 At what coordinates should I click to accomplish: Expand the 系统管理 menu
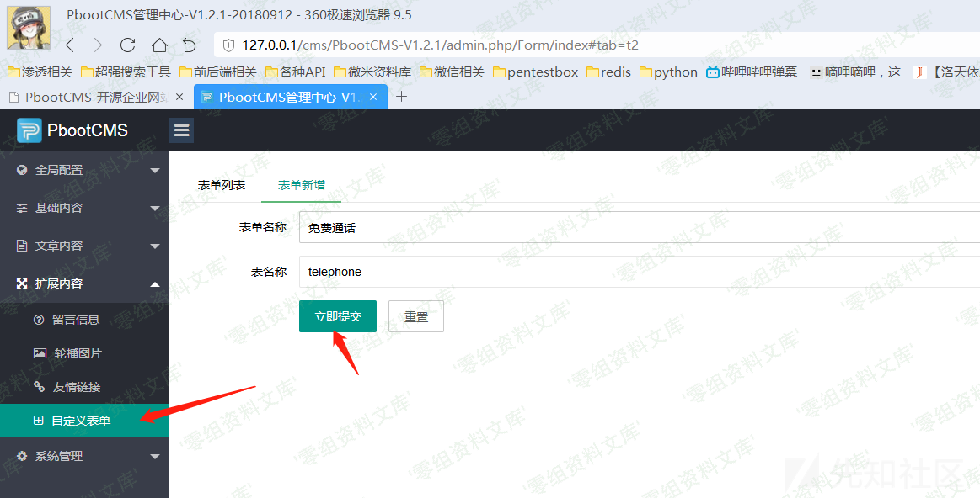[x=84, y=456]
